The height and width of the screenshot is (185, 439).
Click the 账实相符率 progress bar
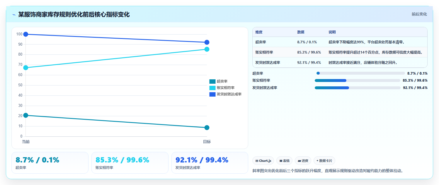(x=358, y=80)
